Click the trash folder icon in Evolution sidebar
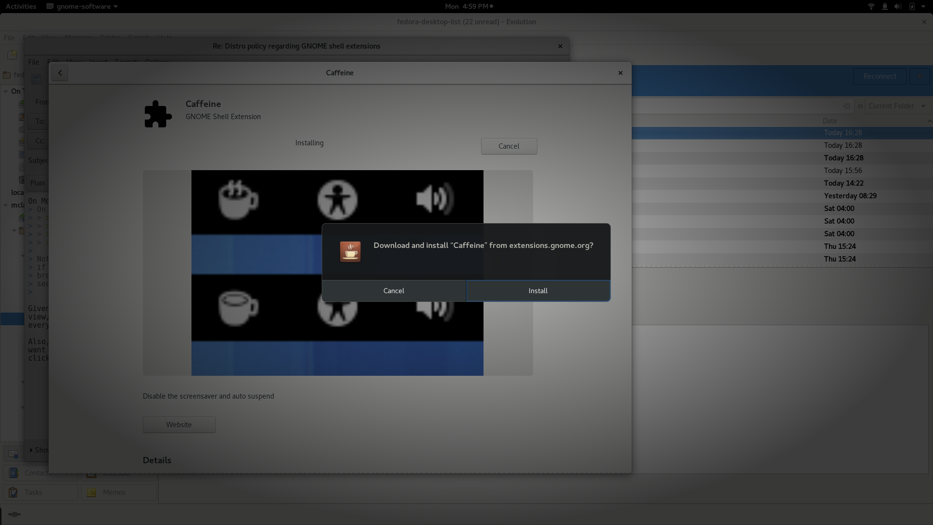Screen dimensions: 933x525 tap(21, 179)
